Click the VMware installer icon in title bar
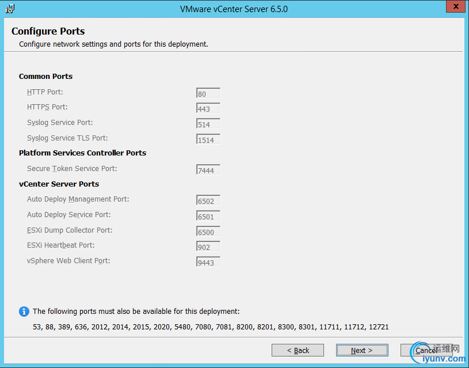This screenshot has height=368, width=469. click(x=10, y=9)
